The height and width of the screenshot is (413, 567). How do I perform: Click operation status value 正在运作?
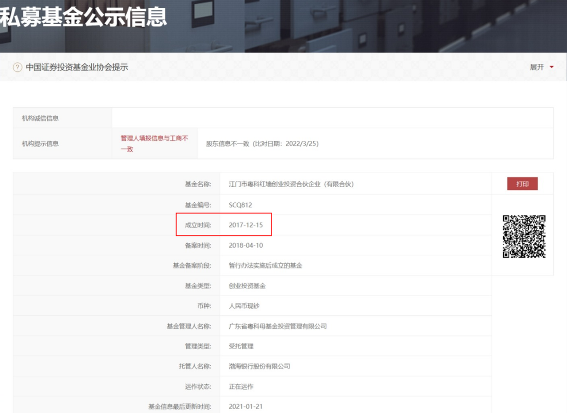point(241,386)
